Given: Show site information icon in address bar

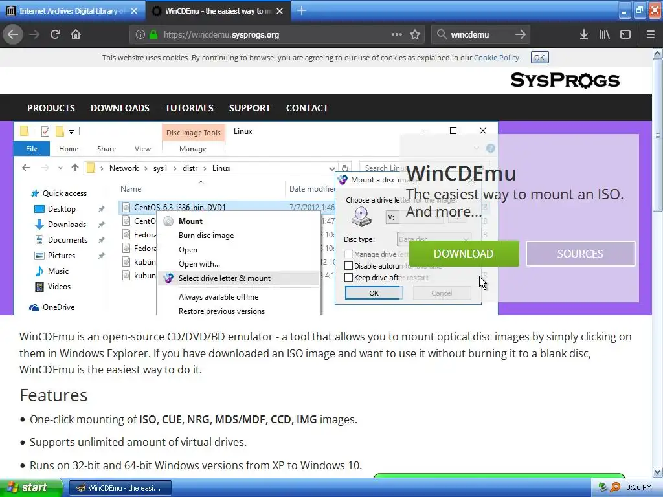Looking at the screenshot, I should pyautogui.click(x=140, y=35).
